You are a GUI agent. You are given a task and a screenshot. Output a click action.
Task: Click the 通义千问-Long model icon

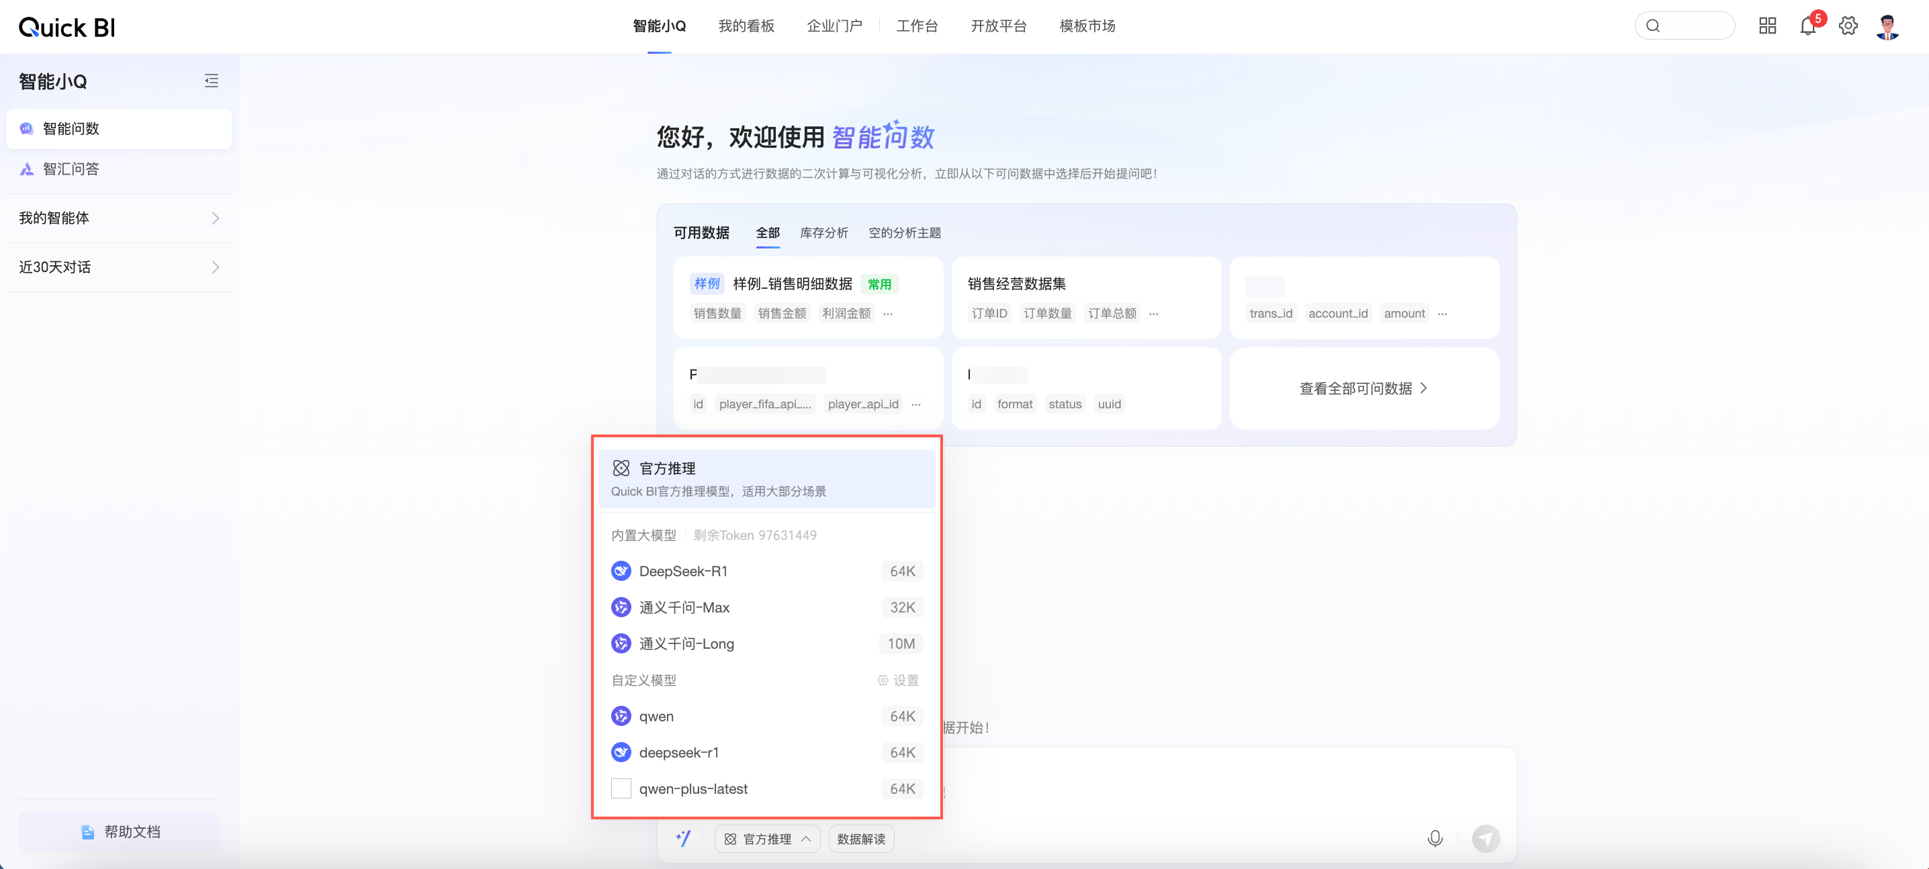tap(621, 644)
